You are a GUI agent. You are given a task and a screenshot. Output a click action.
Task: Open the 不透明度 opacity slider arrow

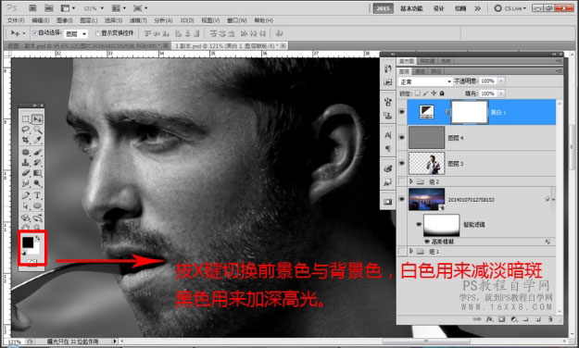[x=501, y=81]
